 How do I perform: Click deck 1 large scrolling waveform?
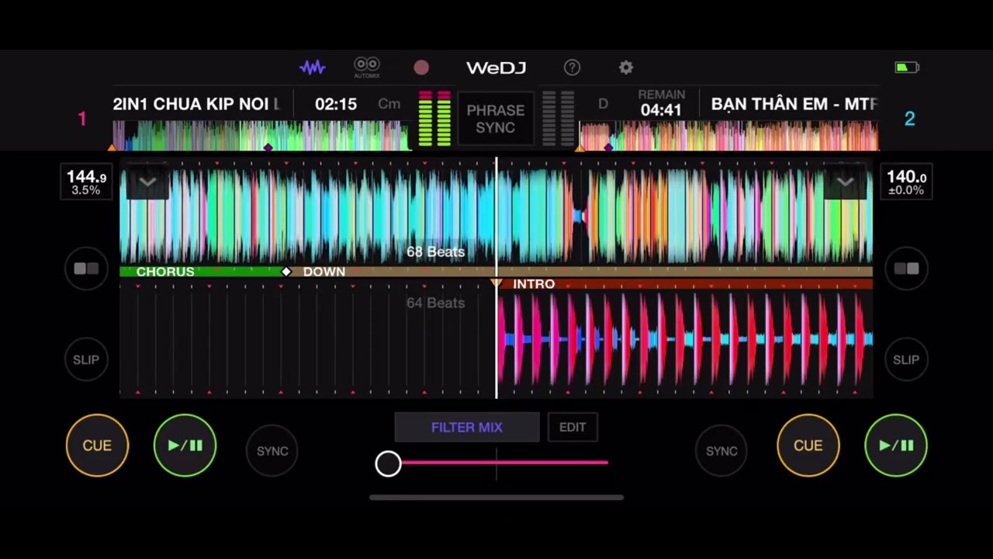tap(496, 216)
